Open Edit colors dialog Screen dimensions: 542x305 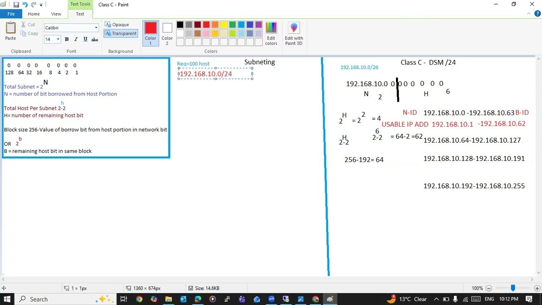(x=271, y=33)
